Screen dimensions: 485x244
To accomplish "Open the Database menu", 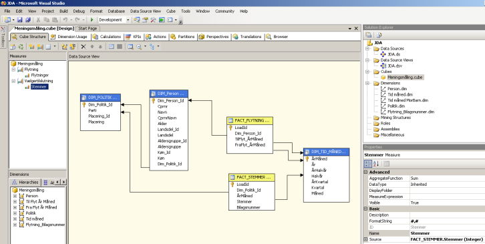I will point(116,11).
